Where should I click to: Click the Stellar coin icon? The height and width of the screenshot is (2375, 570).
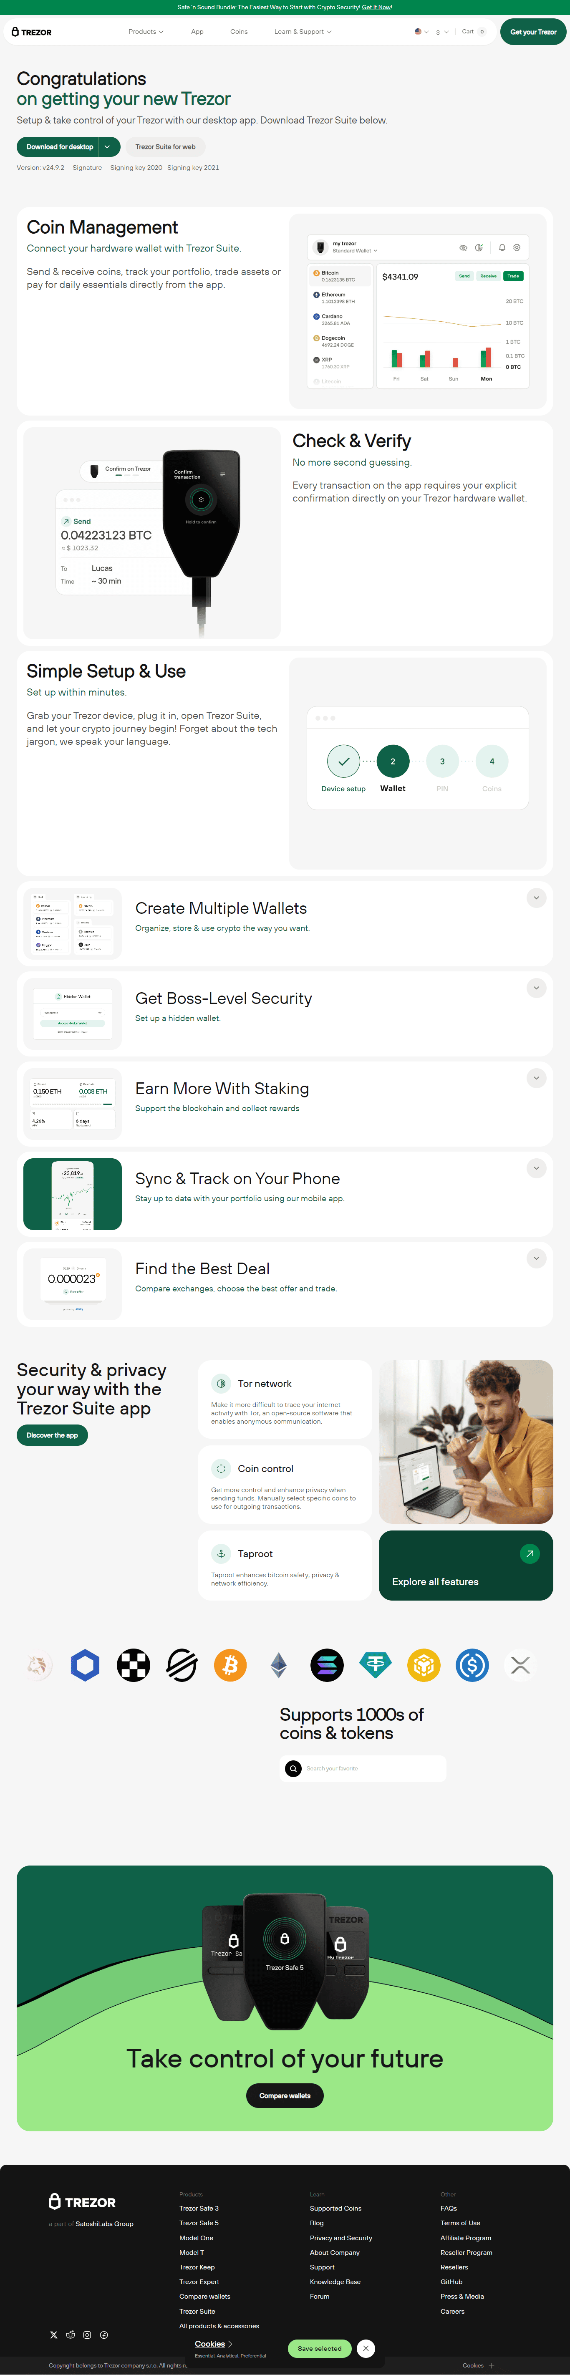coord(182,1665)
